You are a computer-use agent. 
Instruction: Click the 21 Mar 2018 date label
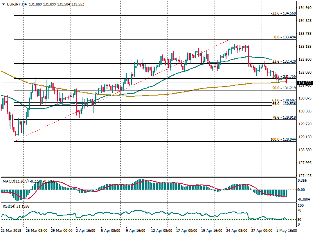point(11,231)
